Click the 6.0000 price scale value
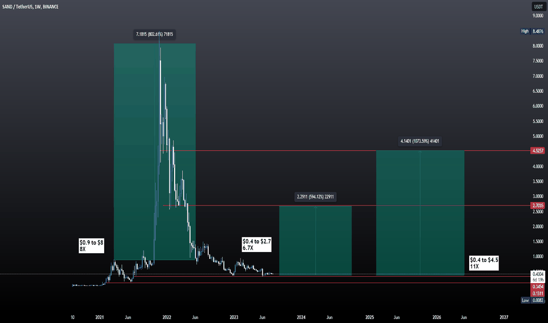Viewport: 548px width, 323px height. [538, 106]
